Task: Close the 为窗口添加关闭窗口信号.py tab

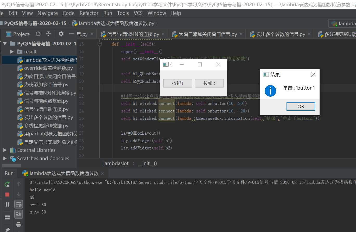Action: pyautogui.click(x=241, y=34)
